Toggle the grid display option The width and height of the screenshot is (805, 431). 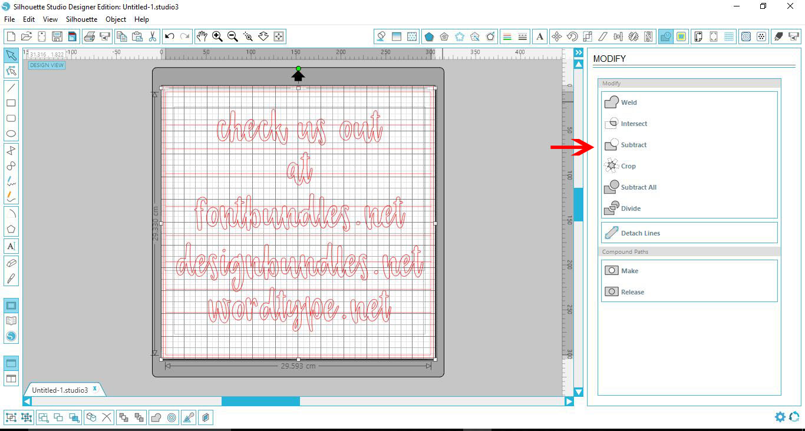(729, 36)
